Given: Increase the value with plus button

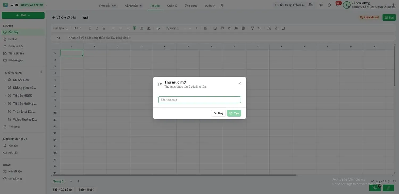Looking at the screenshot, I should [x=196, y=28].
